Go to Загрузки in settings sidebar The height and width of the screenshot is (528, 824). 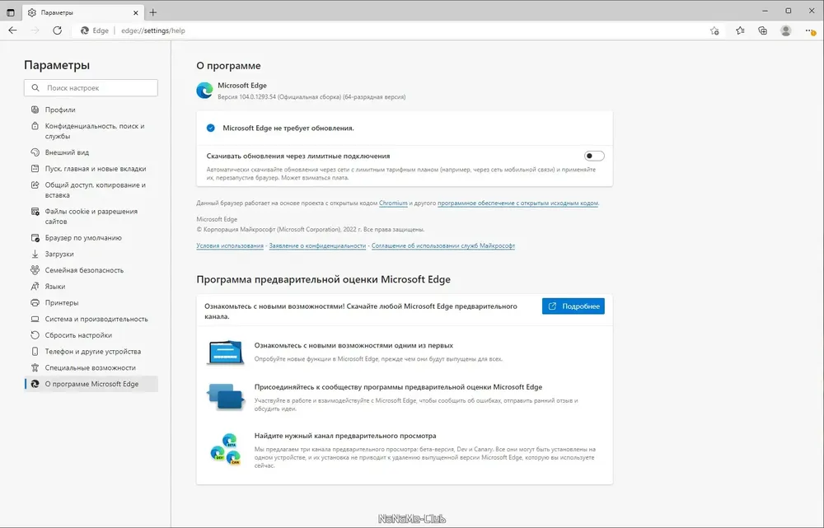59,254
